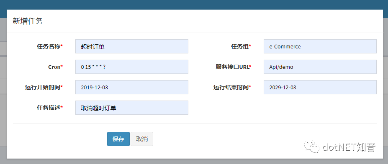Open the 运行结束时间 date field
Screen dimensions: 388x164
(x=320, y=87)
